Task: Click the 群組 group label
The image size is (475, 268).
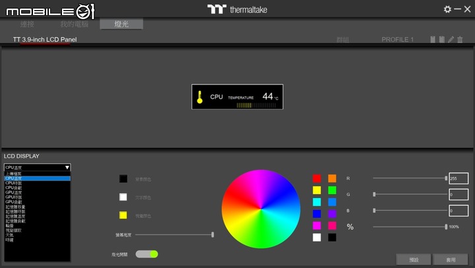Action: click(342, 40)
